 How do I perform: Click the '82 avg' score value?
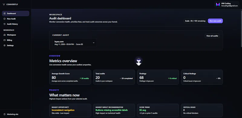(x=143, y=110)
